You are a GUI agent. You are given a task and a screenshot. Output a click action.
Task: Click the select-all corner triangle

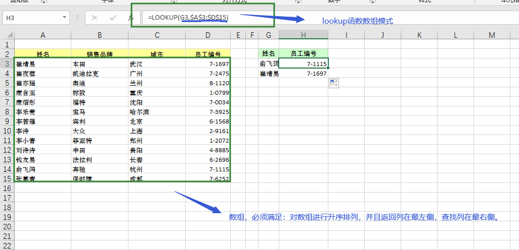[10, 35]
